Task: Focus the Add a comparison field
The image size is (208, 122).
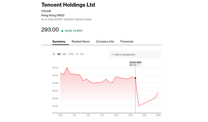Action: 137,54
